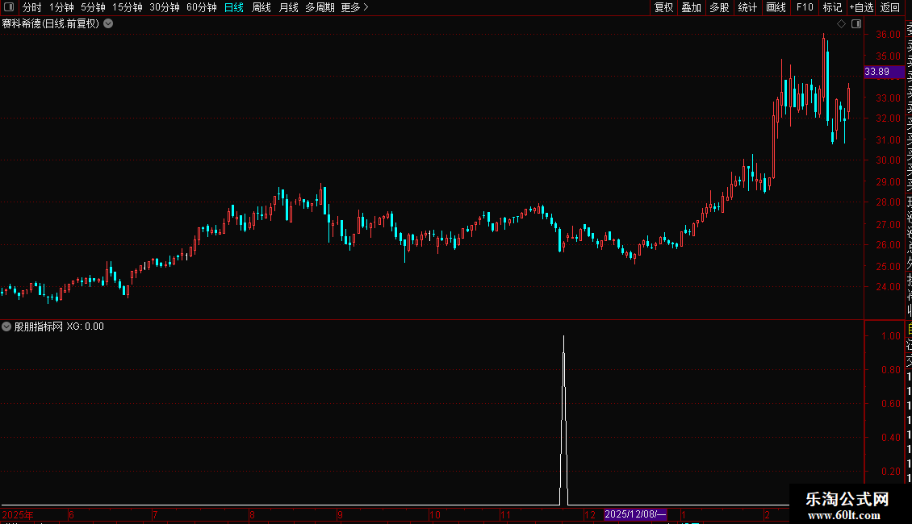This screenshot has height=524, width=912.
Task: Click 标记 mark button
Action: click(832, 7)
